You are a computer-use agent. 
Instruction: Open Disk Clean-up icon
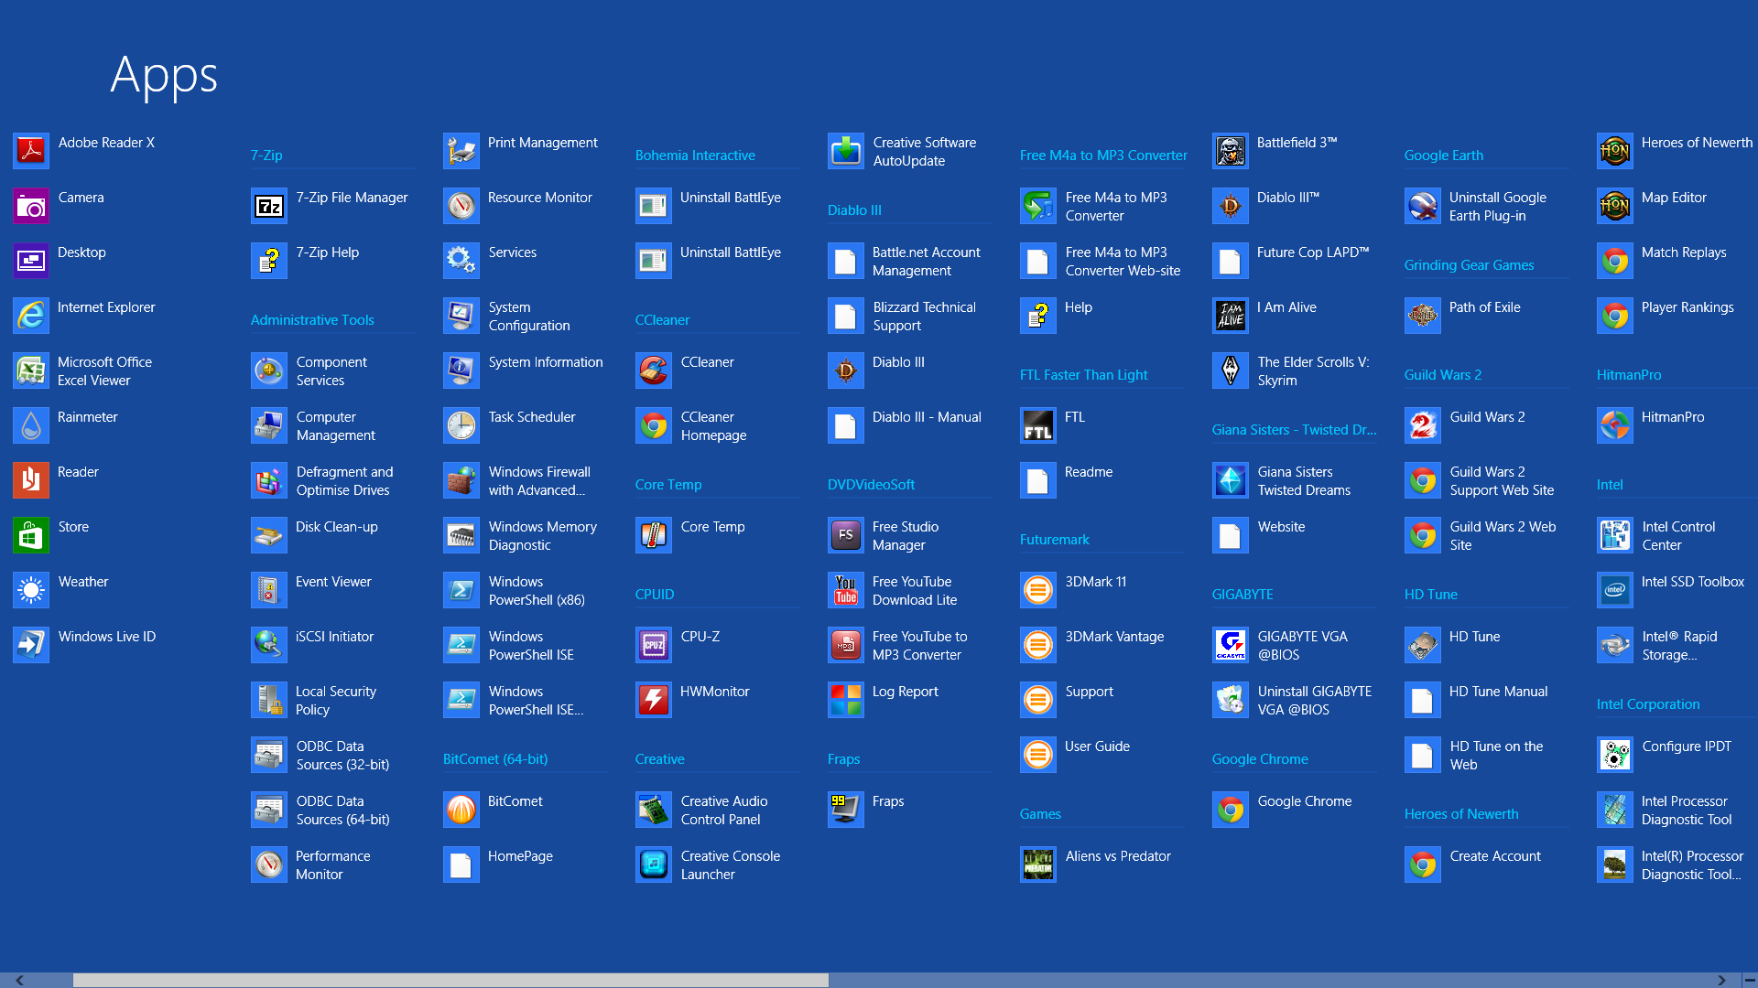[x=269, y=535]
